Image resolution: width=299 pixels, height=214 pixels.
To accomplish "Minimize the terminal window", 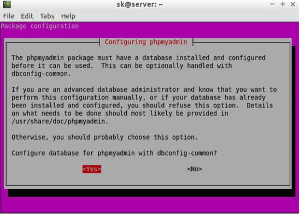I will pos(272,4).
